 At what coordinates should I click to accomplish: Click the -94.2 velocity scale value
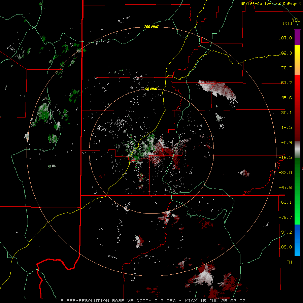click(285, 232)
